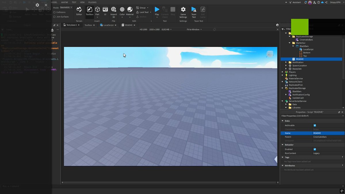345x194 pixels.
Task: Click the Filter Properties search field
Action: pos(312,116)
